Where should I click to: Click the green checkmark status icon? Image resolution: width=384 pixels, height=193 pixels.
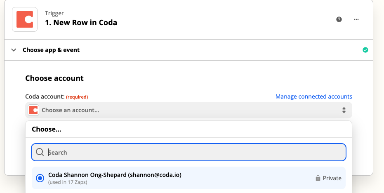click(365, 50)
